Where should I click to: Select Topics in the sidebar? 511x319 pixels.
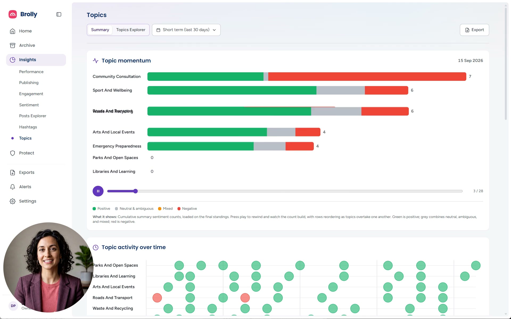(x=25, y=138)
